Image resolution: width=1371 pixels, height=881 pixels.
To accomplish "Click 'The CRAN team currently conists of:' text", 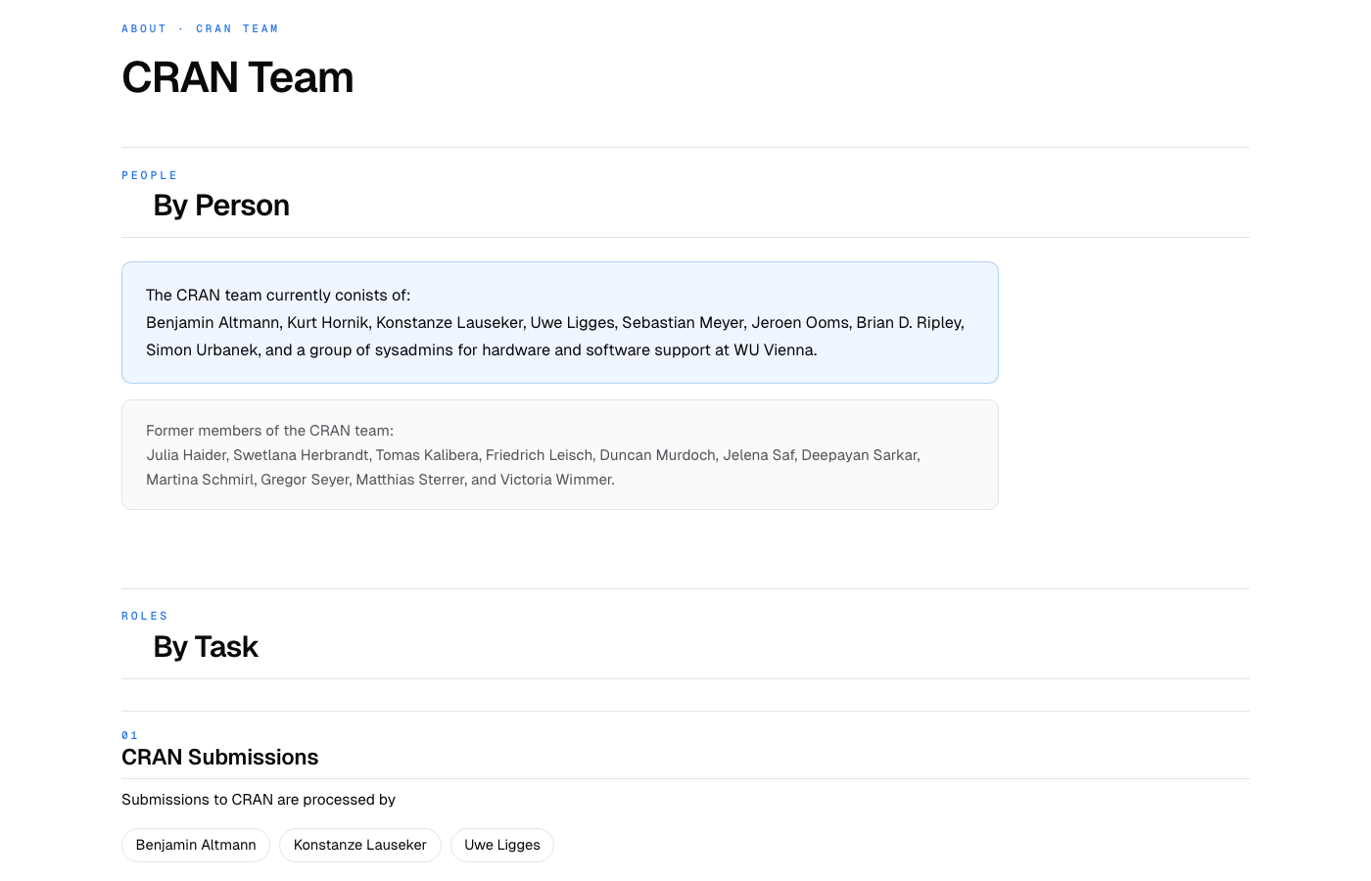I will click(x=278, y=296).
